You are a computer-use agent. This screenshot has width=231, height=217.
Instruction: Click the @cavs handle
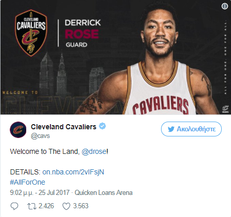pyautogui.click(x=40, y=136)
